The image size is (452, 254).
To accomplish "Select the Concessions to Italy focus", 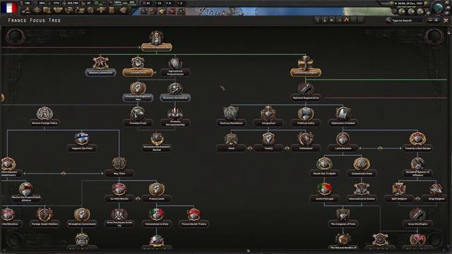I will [157, 218].
